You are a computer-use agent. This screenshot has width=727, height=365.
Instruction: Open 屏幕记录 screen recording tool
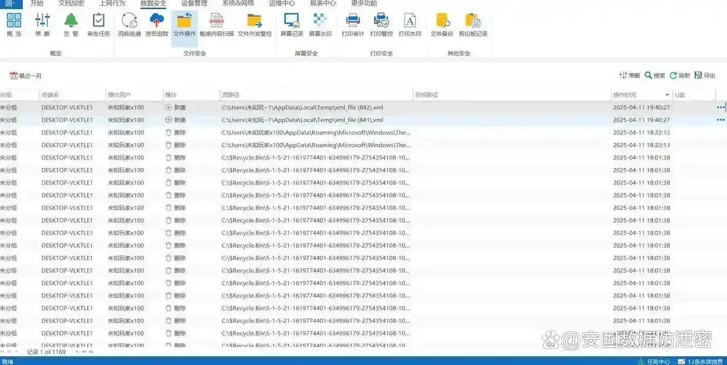coord(292,25)
